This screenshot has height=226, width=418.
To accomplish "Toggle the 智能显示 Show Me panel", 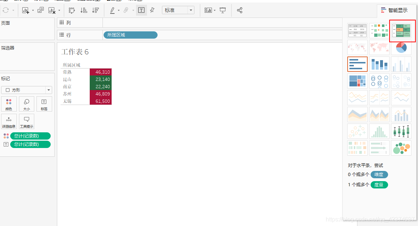I will [394, 10].
